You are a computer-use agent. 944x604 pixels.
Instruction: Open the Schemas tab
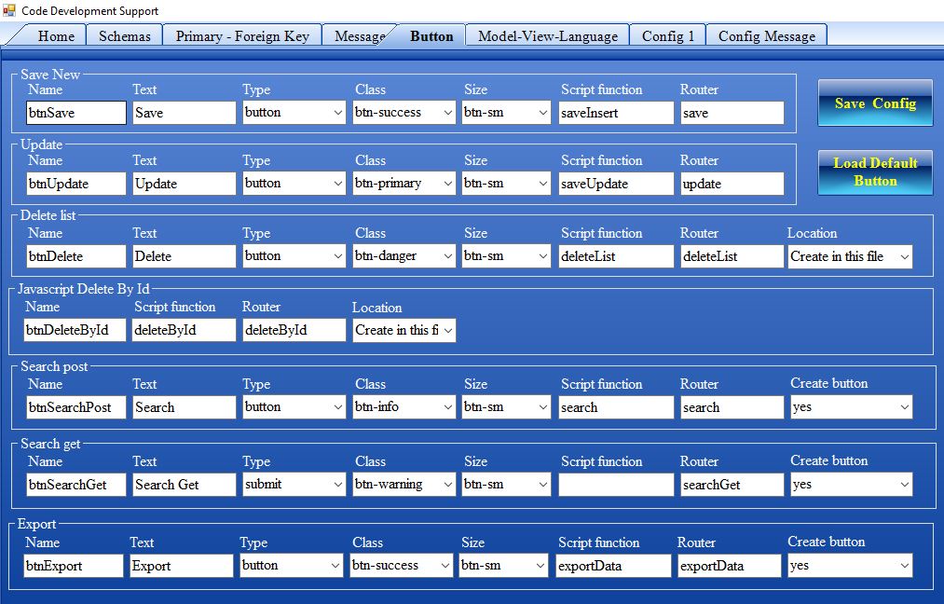[x=124, y=36]
